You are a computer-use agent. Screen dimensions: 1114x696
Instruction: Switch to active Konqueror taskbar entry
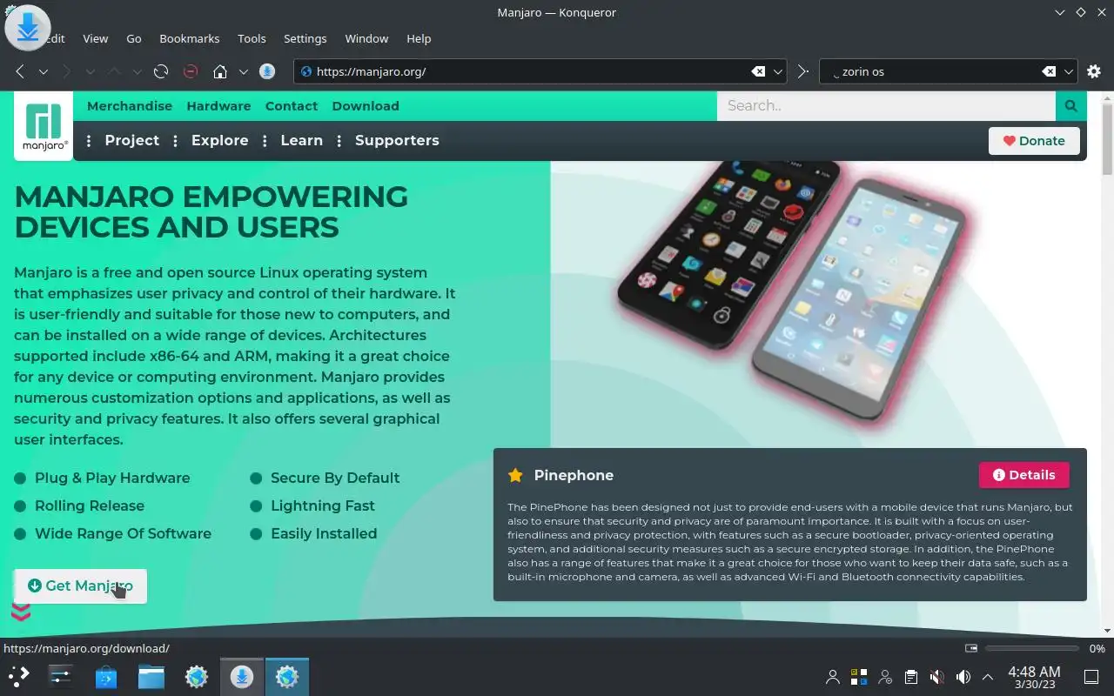click(287, 676)
